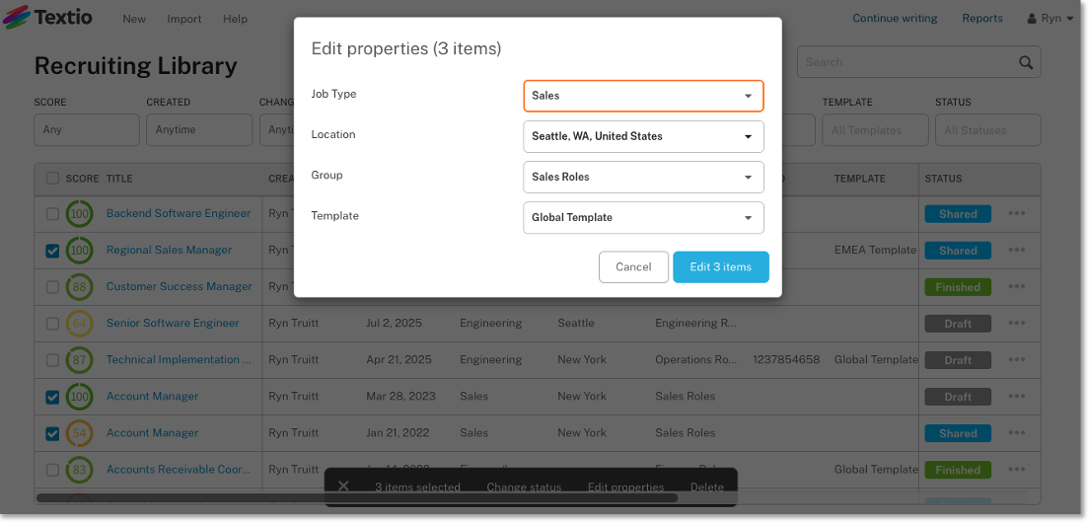This screenshot has height=522, width=1089.
Task: Click score 83 circle for Accounts Receivable
Action: coord(80,470)
